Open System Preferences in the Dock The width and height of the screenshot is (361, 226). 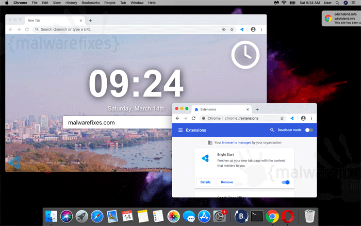(x=219, y=216)
